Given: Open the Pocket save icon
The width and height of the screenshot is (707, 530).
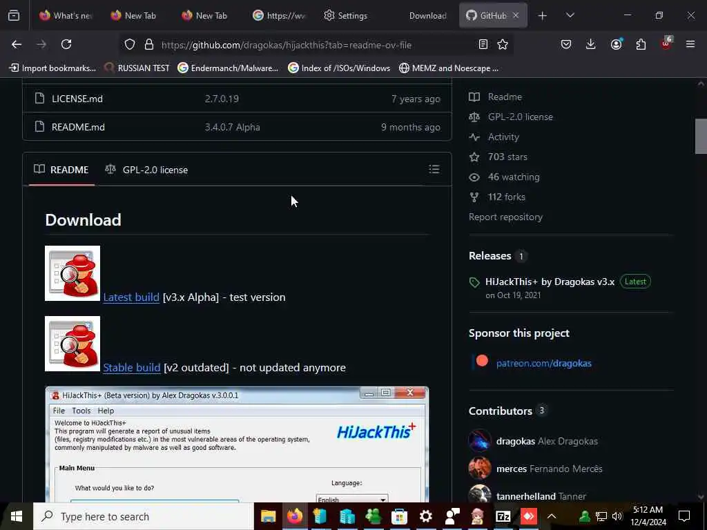Looking at the screenshot, I should click(566, 44).
